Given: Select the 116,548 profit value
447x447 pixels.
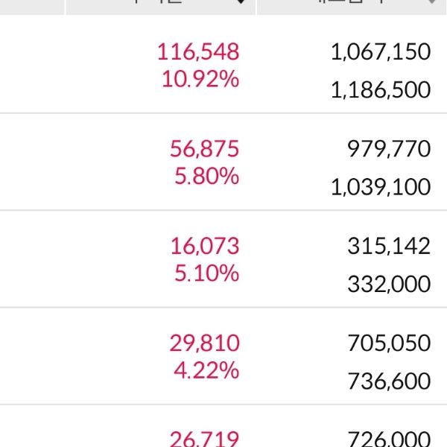Looking at the screenshot, I should point(198,52).
